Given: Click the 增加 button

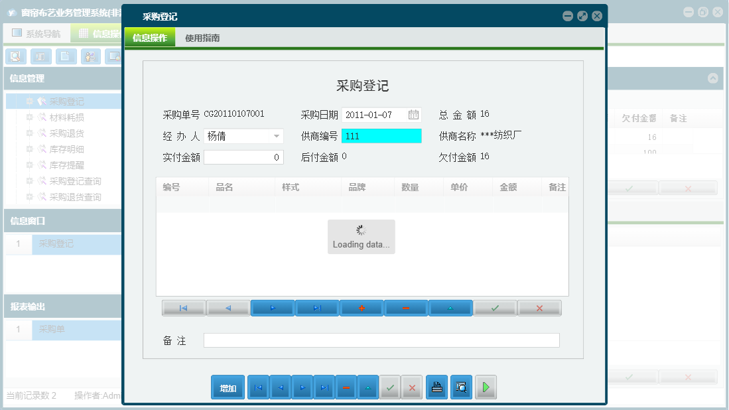Looking at the screenshot, I should click(x=228, y=387).
